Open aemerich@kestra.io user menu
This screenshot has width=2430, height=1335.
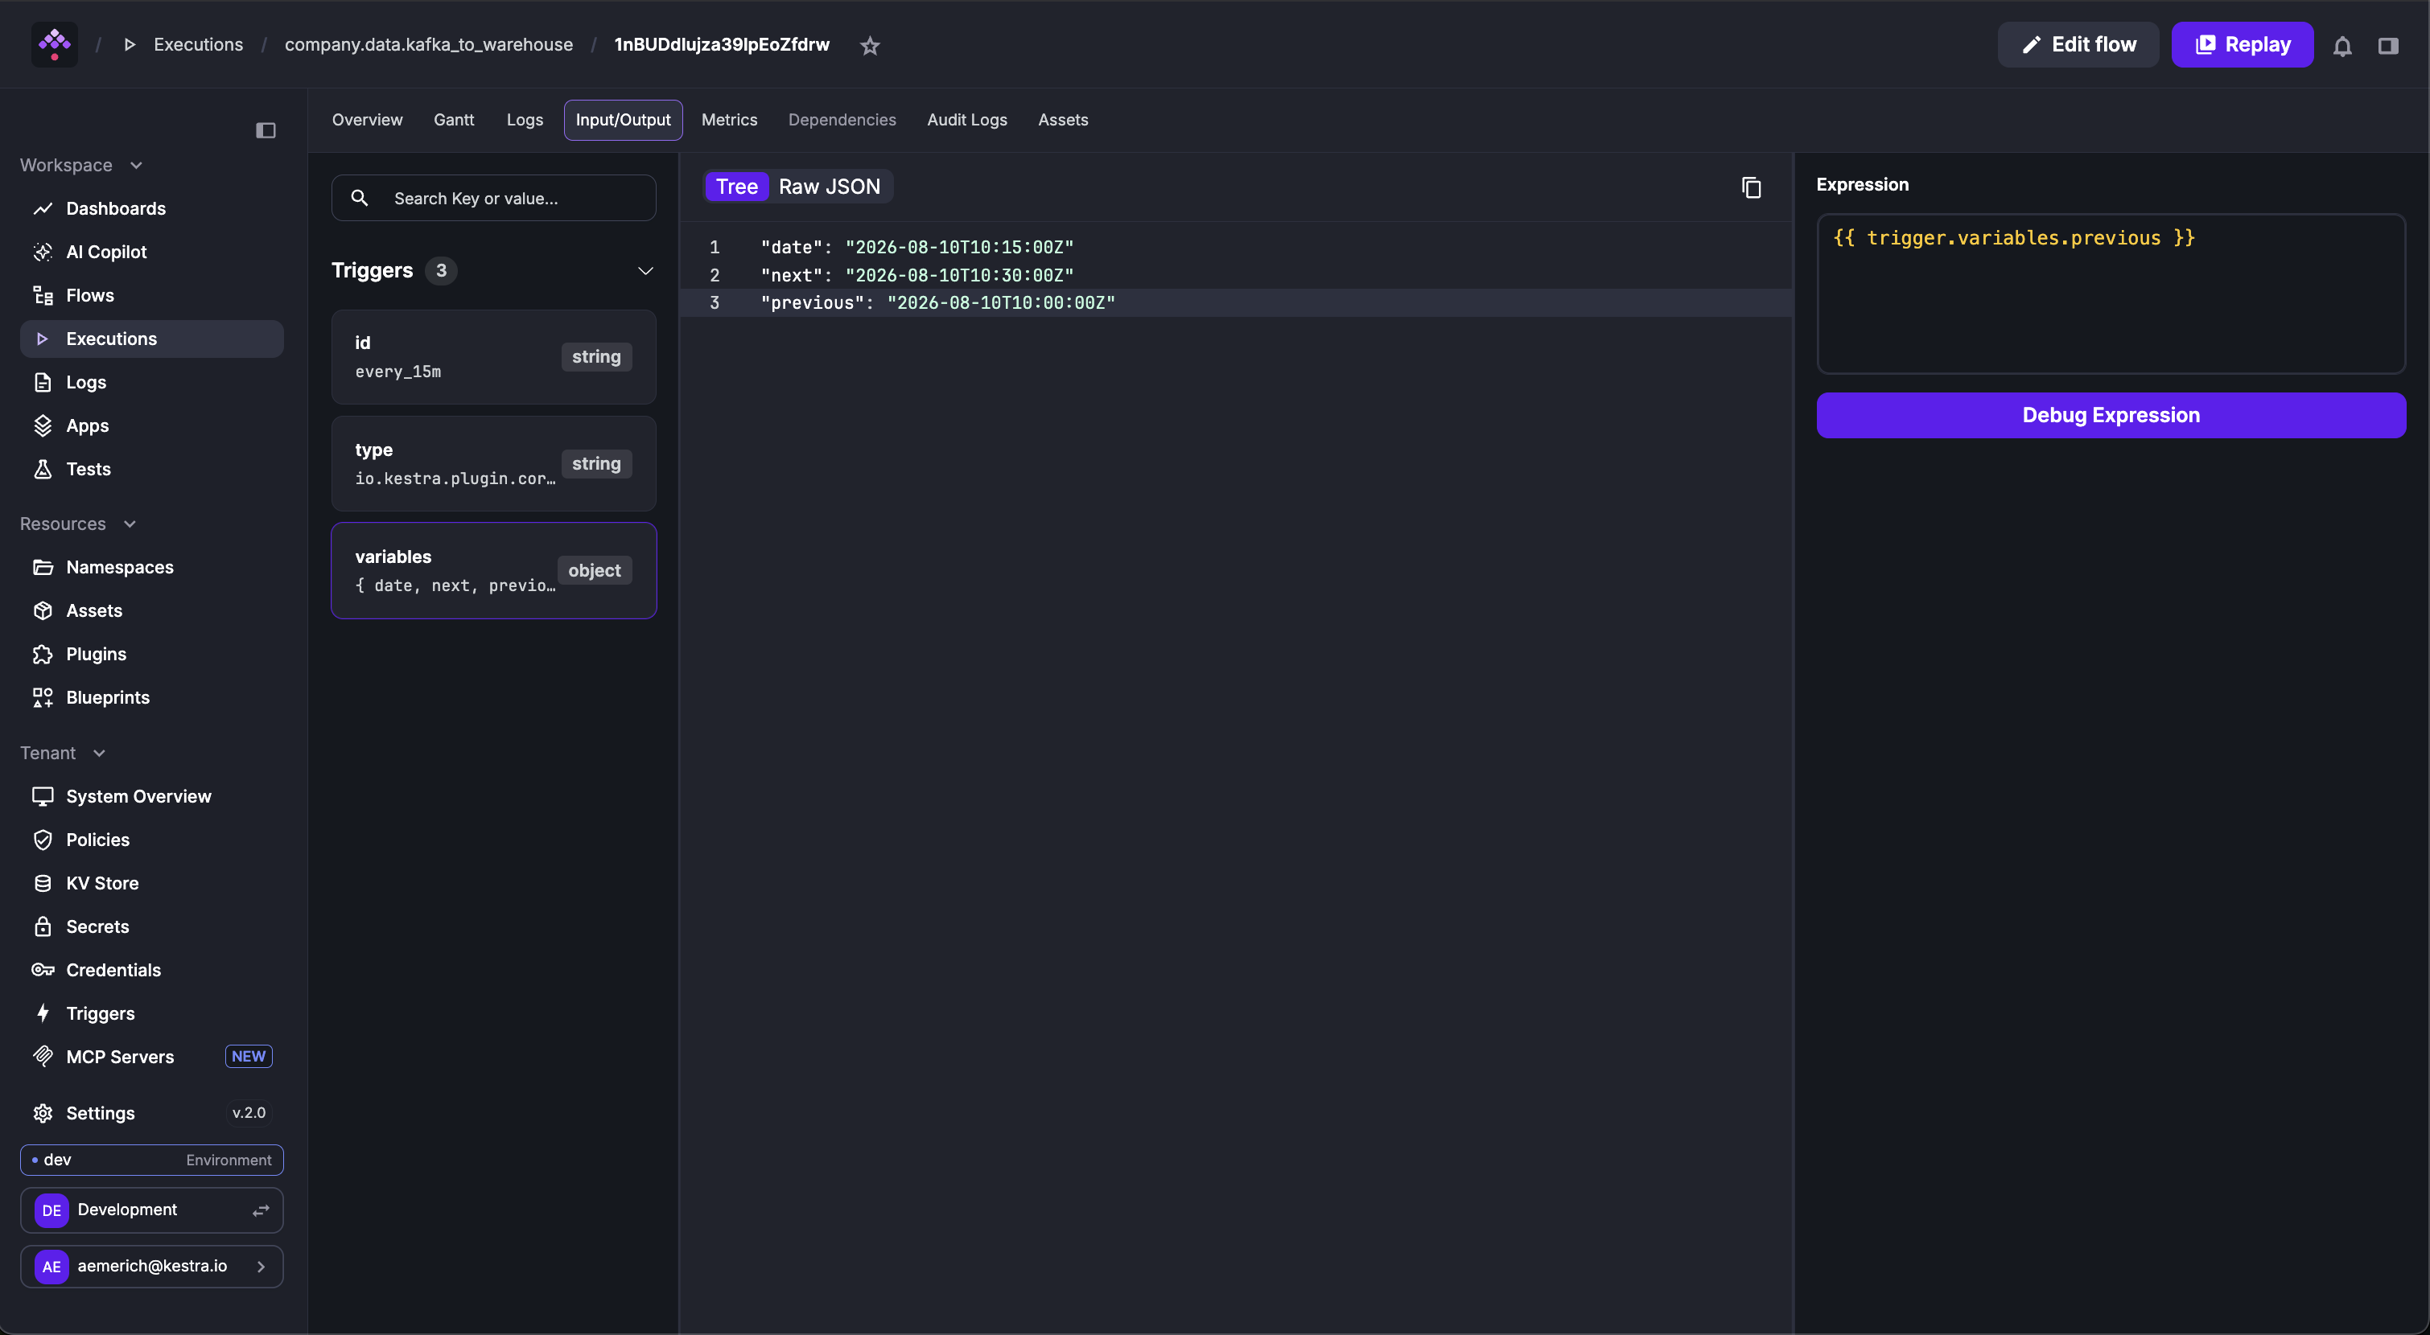(151, 1266)
